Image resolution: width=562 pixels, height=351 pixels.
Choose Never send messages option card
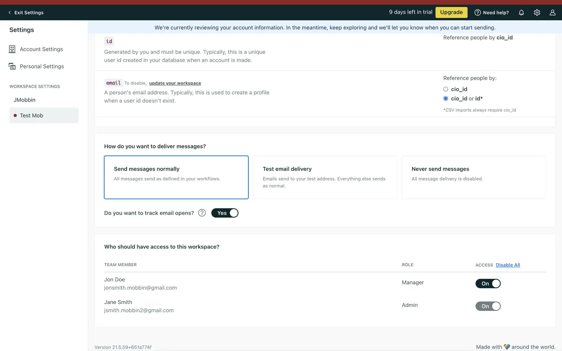(474, 177)
